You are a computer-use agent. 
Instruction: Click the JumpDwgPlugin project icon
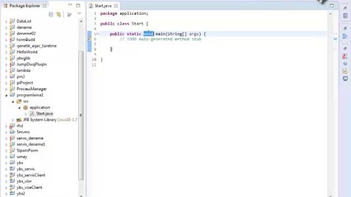[12, 65]
